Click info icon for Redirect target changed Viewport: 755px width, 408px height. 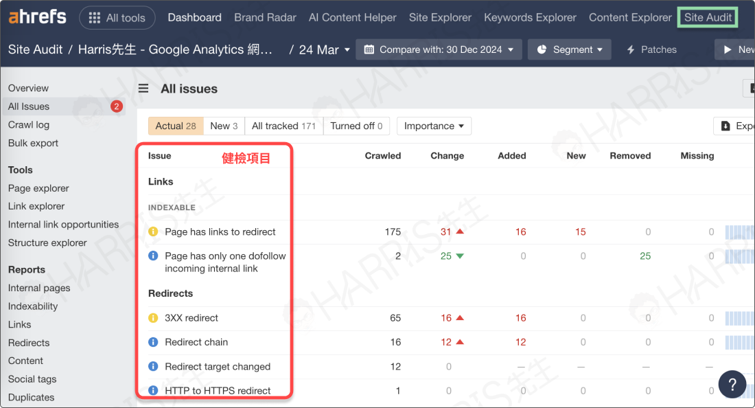click(153, 367)
